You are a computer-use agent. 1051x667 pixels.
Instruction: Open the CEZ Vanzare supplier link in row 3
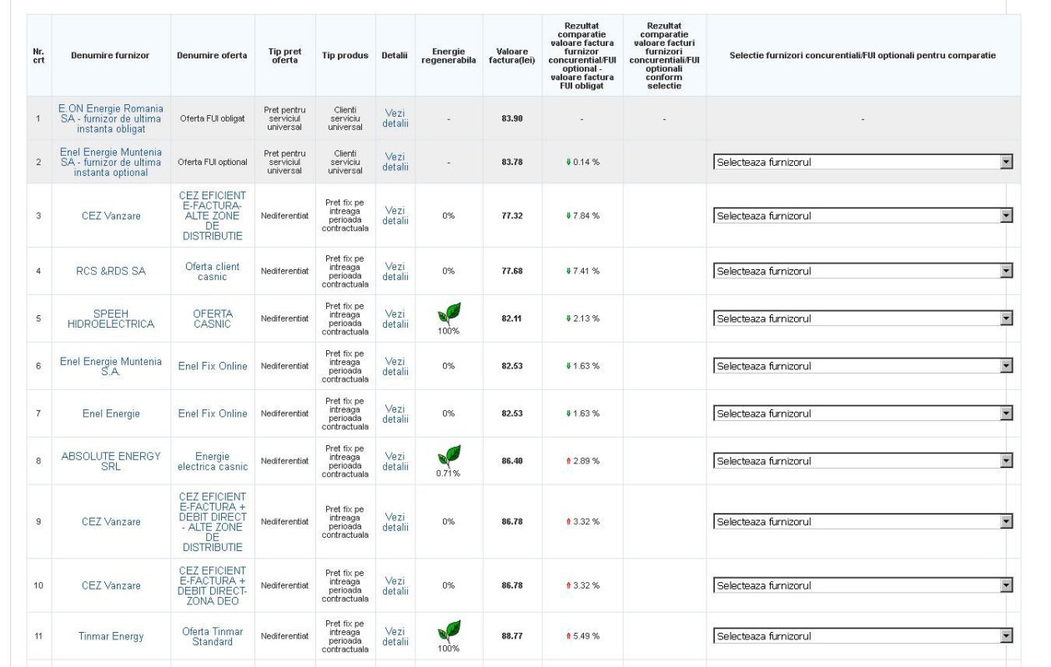tap(111, 216)
